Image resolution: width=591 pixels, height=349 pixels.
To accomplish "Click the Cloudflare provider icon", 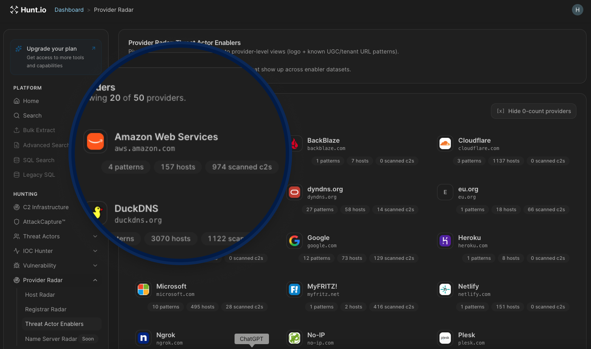I will [x=445, y=143].
